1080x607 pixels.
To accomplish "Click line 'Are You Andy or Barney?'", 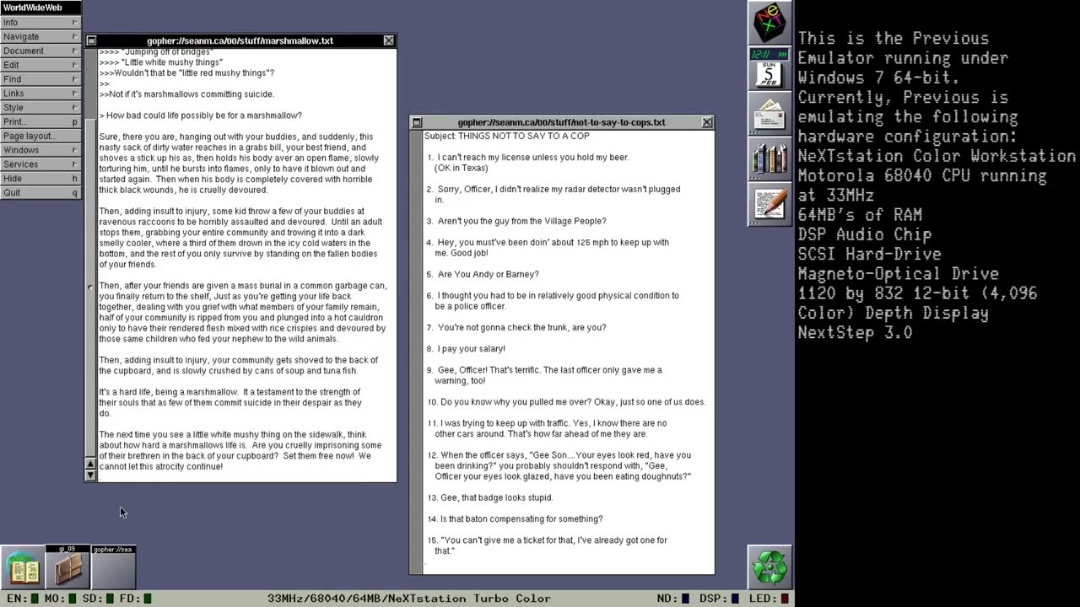I will click(488, 274).
